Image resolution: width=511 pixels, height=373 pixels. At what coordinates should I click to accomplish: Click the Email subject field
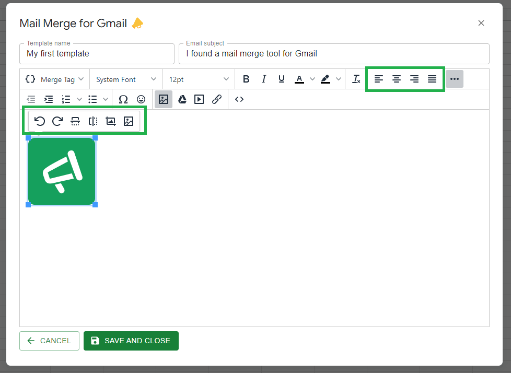click(334, 54)
